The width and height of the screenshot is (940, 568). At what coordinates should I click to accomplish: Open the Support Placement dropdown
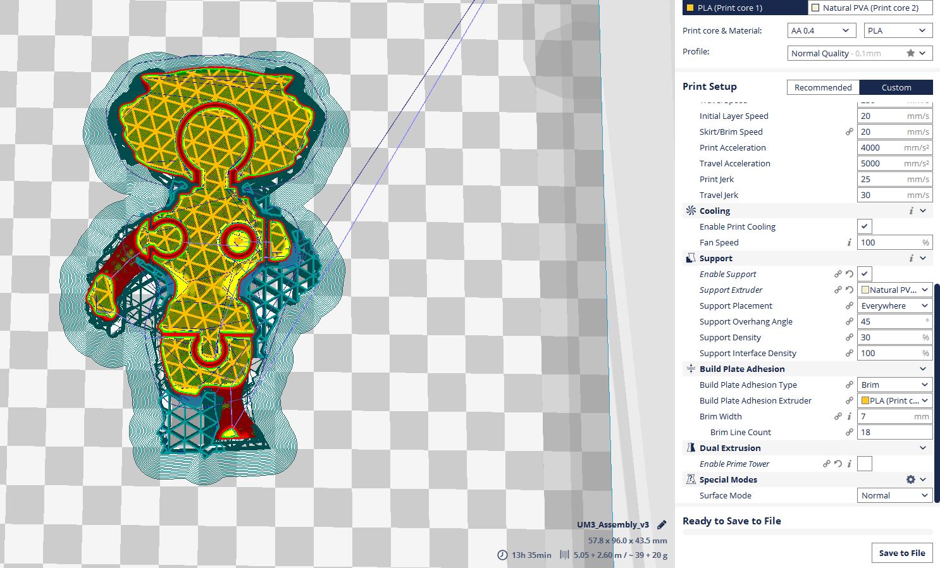(894, 306)
